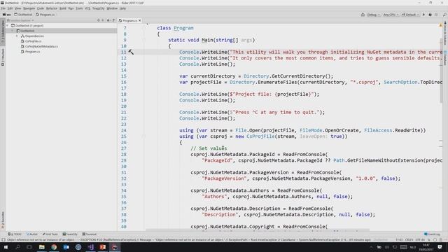The height and width of the screenshot is (252, 448).
Task: Open the View menu
Action: (17, 8)
